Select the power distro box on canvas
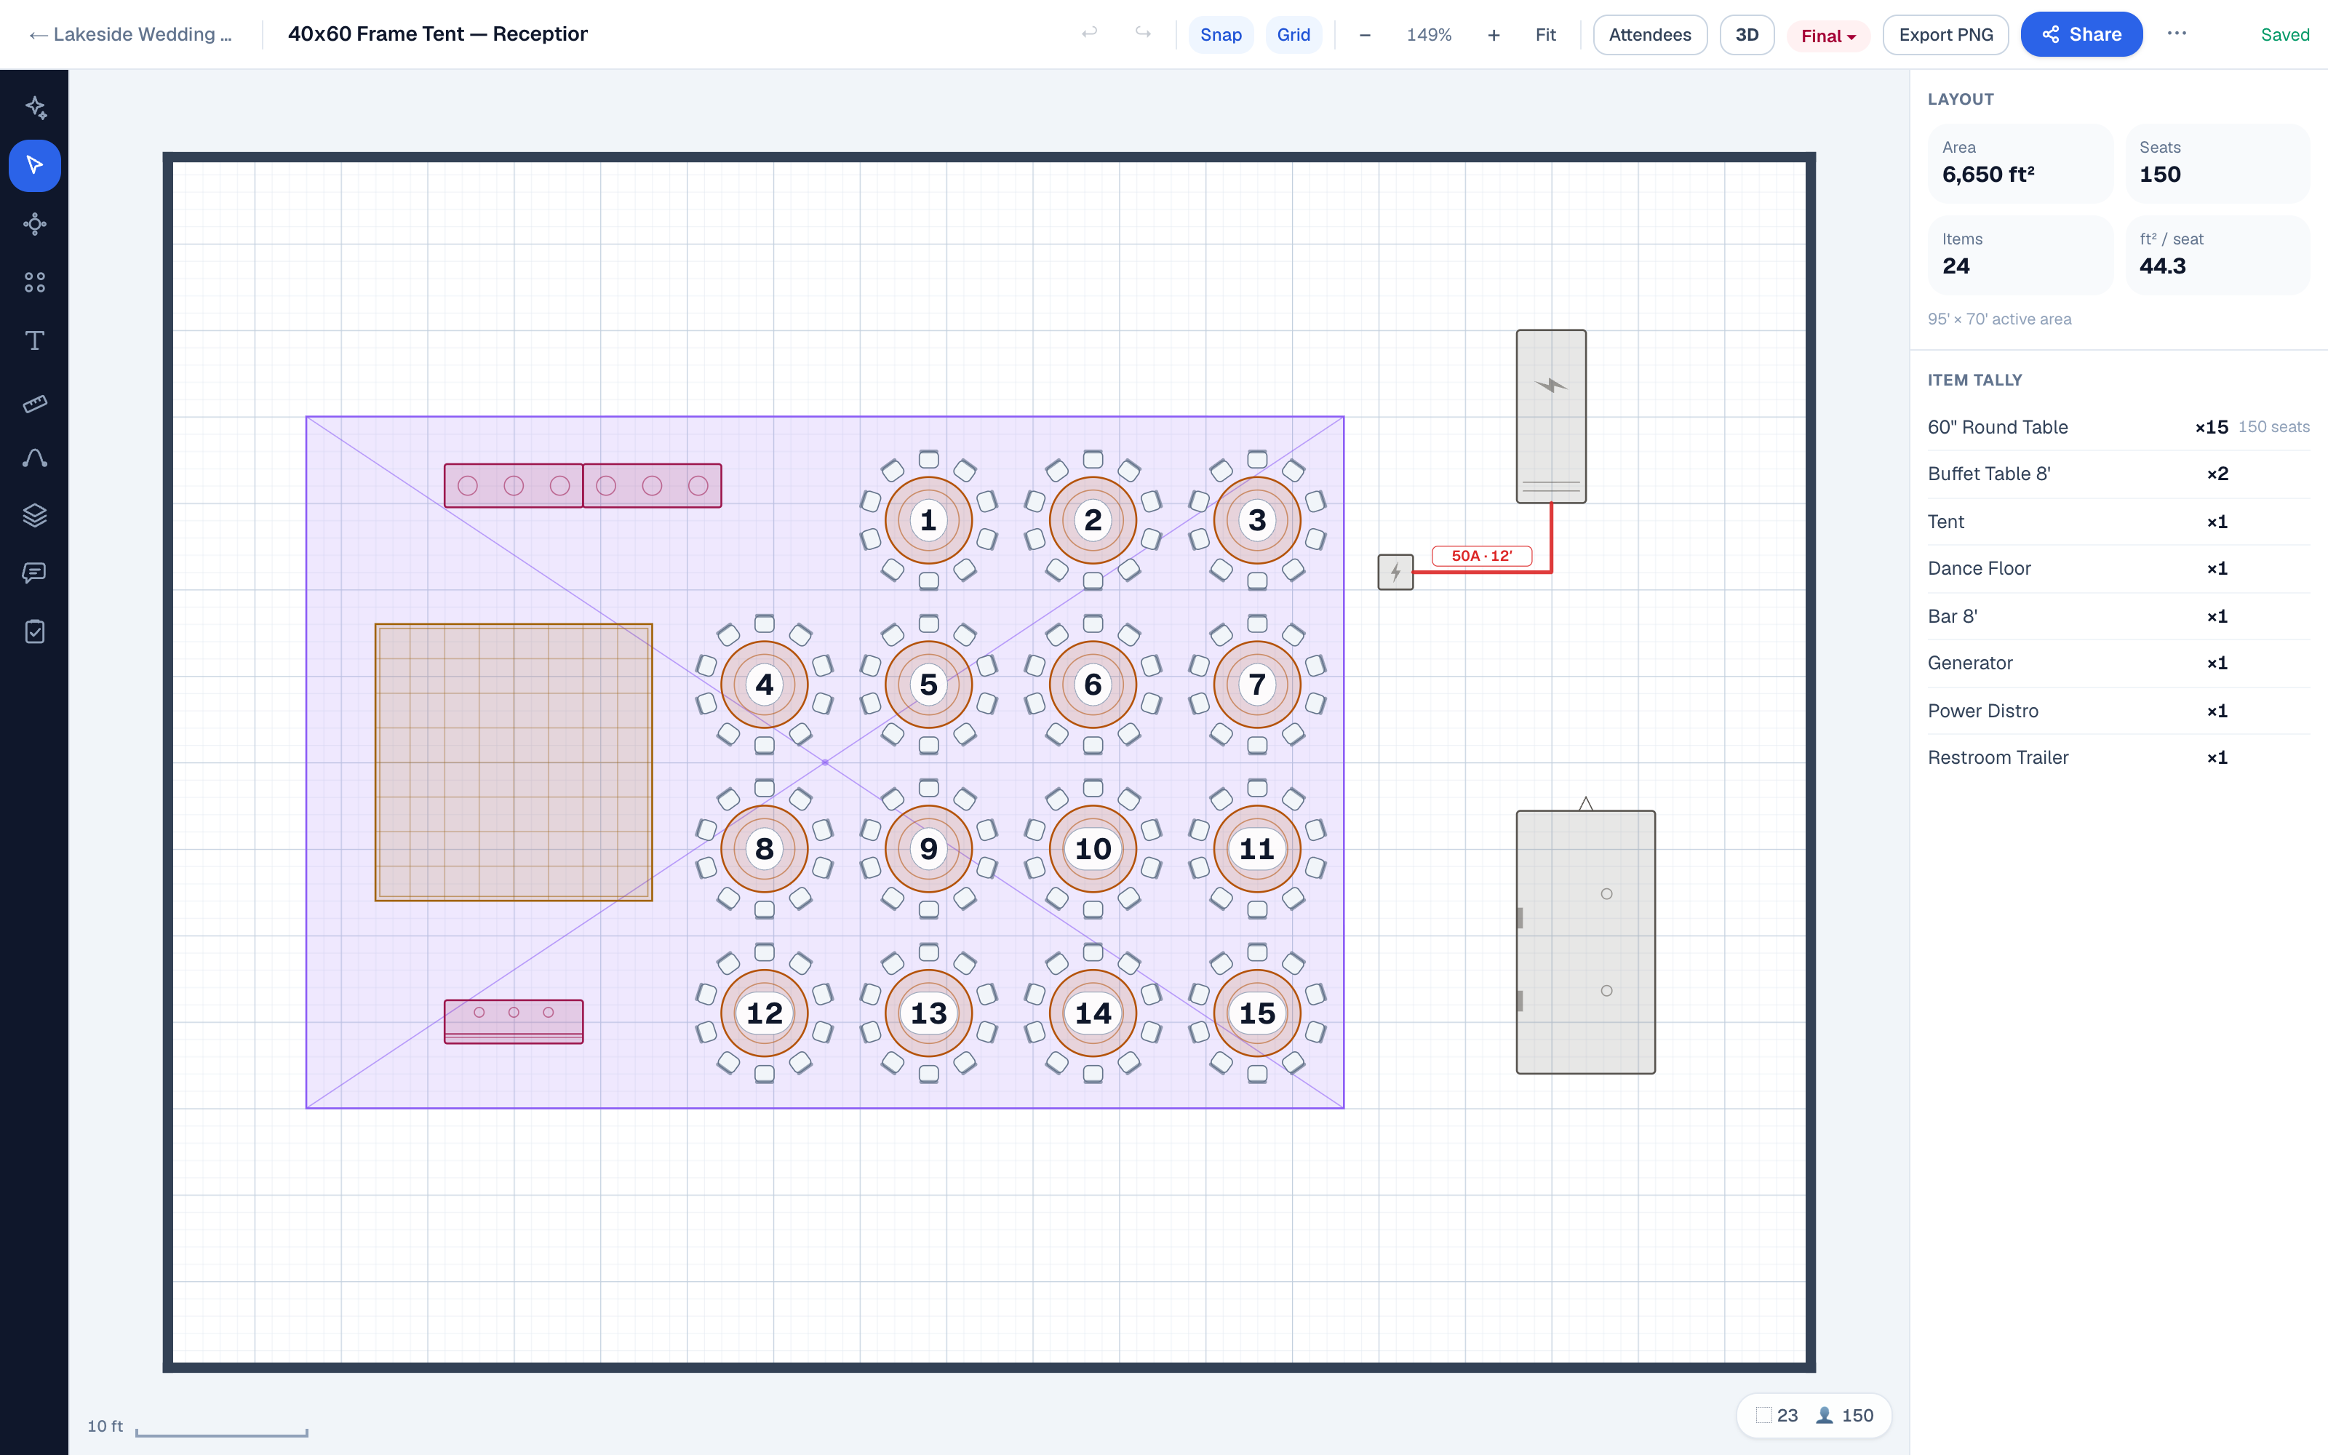 (x=1395, y=573)
